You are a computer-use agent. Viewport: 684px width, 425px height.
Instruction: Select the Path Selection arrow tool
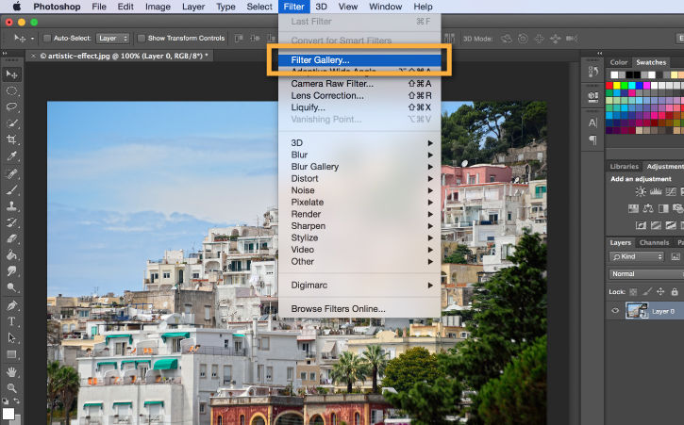(11, 337)
